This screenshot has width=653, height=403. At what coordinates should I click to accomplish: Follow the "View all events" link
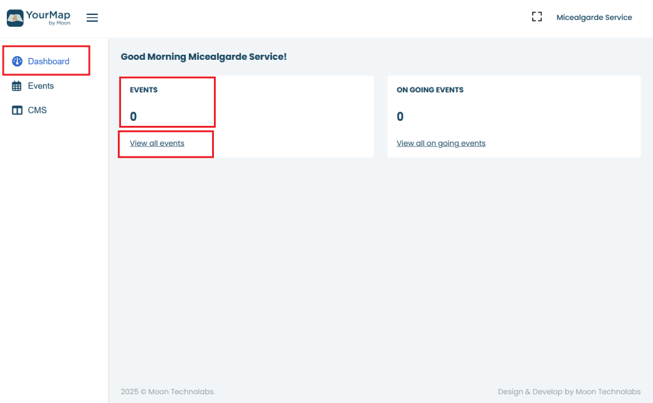tap(157, 143)
